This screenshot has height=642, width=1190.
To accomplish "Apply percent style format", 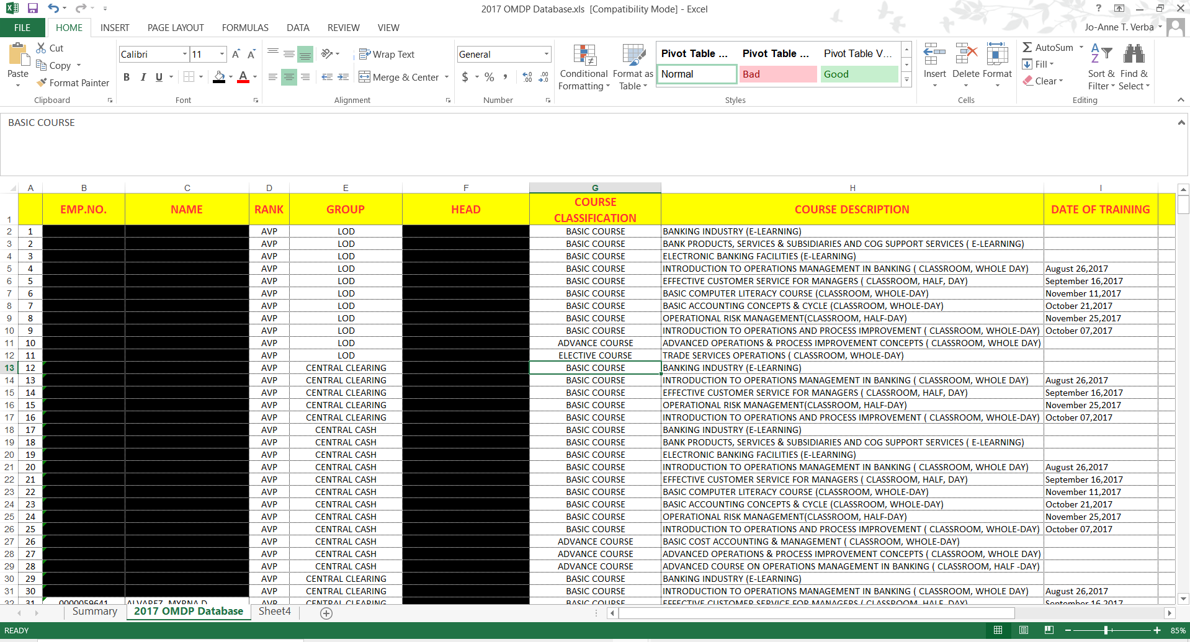I will (x=490, y=77).
